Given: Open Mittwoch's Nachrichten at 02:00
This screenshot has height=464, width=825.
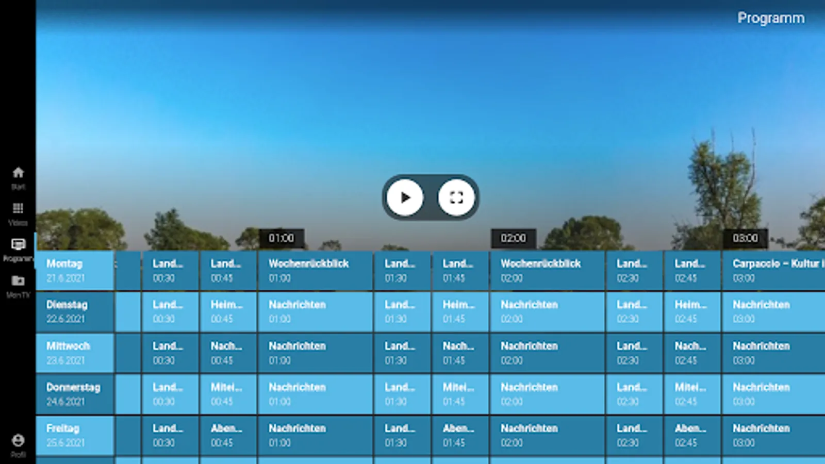Looking at the screenshot, I should coord(548,353).
